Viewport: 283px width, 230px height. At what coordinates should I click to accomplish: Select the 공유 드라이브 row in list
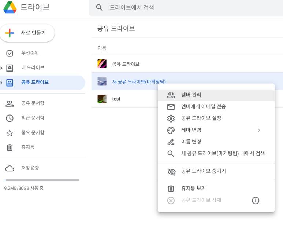(x=187, y=64)
